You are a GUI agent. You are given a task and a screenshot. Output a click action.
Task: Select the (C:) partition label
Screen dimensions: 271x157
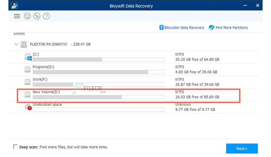[36, 54]
